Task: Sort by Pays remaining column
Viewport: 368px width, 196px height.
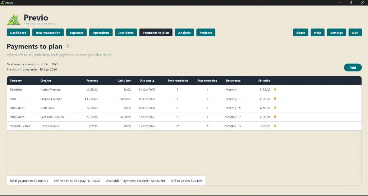Action: [x=207, y=81]
